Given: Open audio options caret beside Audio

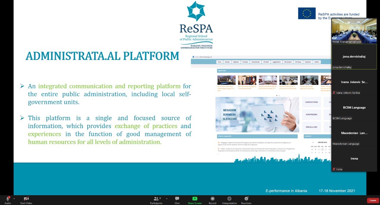Looking at the screenshot, I should pos(14,199).
